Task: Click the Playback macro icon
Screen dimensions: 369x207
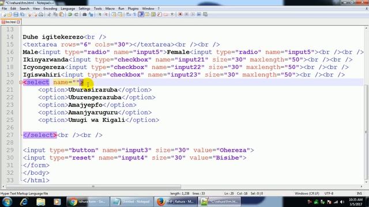Action: [x=193, y=14]
